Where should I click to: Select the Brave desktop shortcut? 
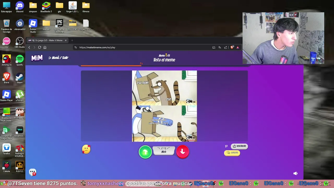(7, 78)
